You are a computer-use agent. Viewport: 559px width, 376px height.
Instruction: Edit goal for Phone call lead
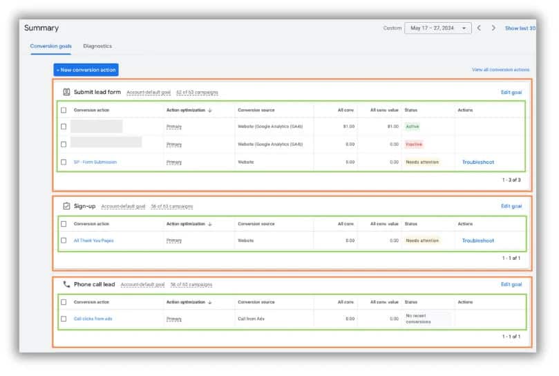pyautogui.click(x=511, y=284)
